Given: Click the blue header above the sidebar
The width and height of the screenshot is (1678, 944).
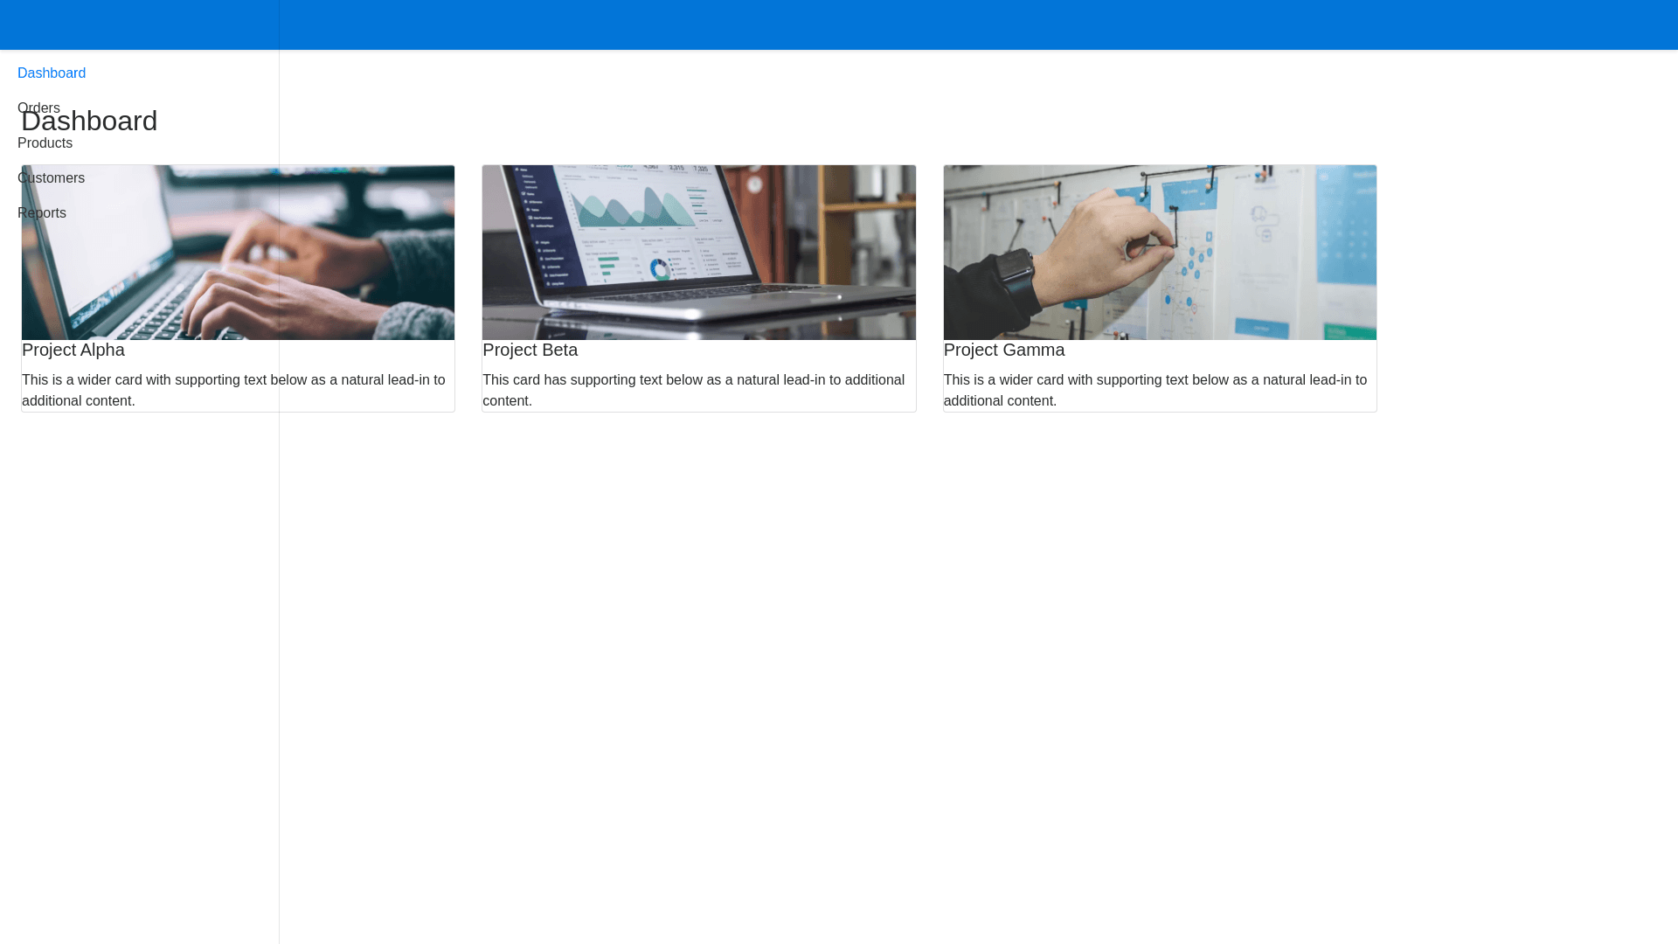Looking at the screenshot, I should pos(140,24).
